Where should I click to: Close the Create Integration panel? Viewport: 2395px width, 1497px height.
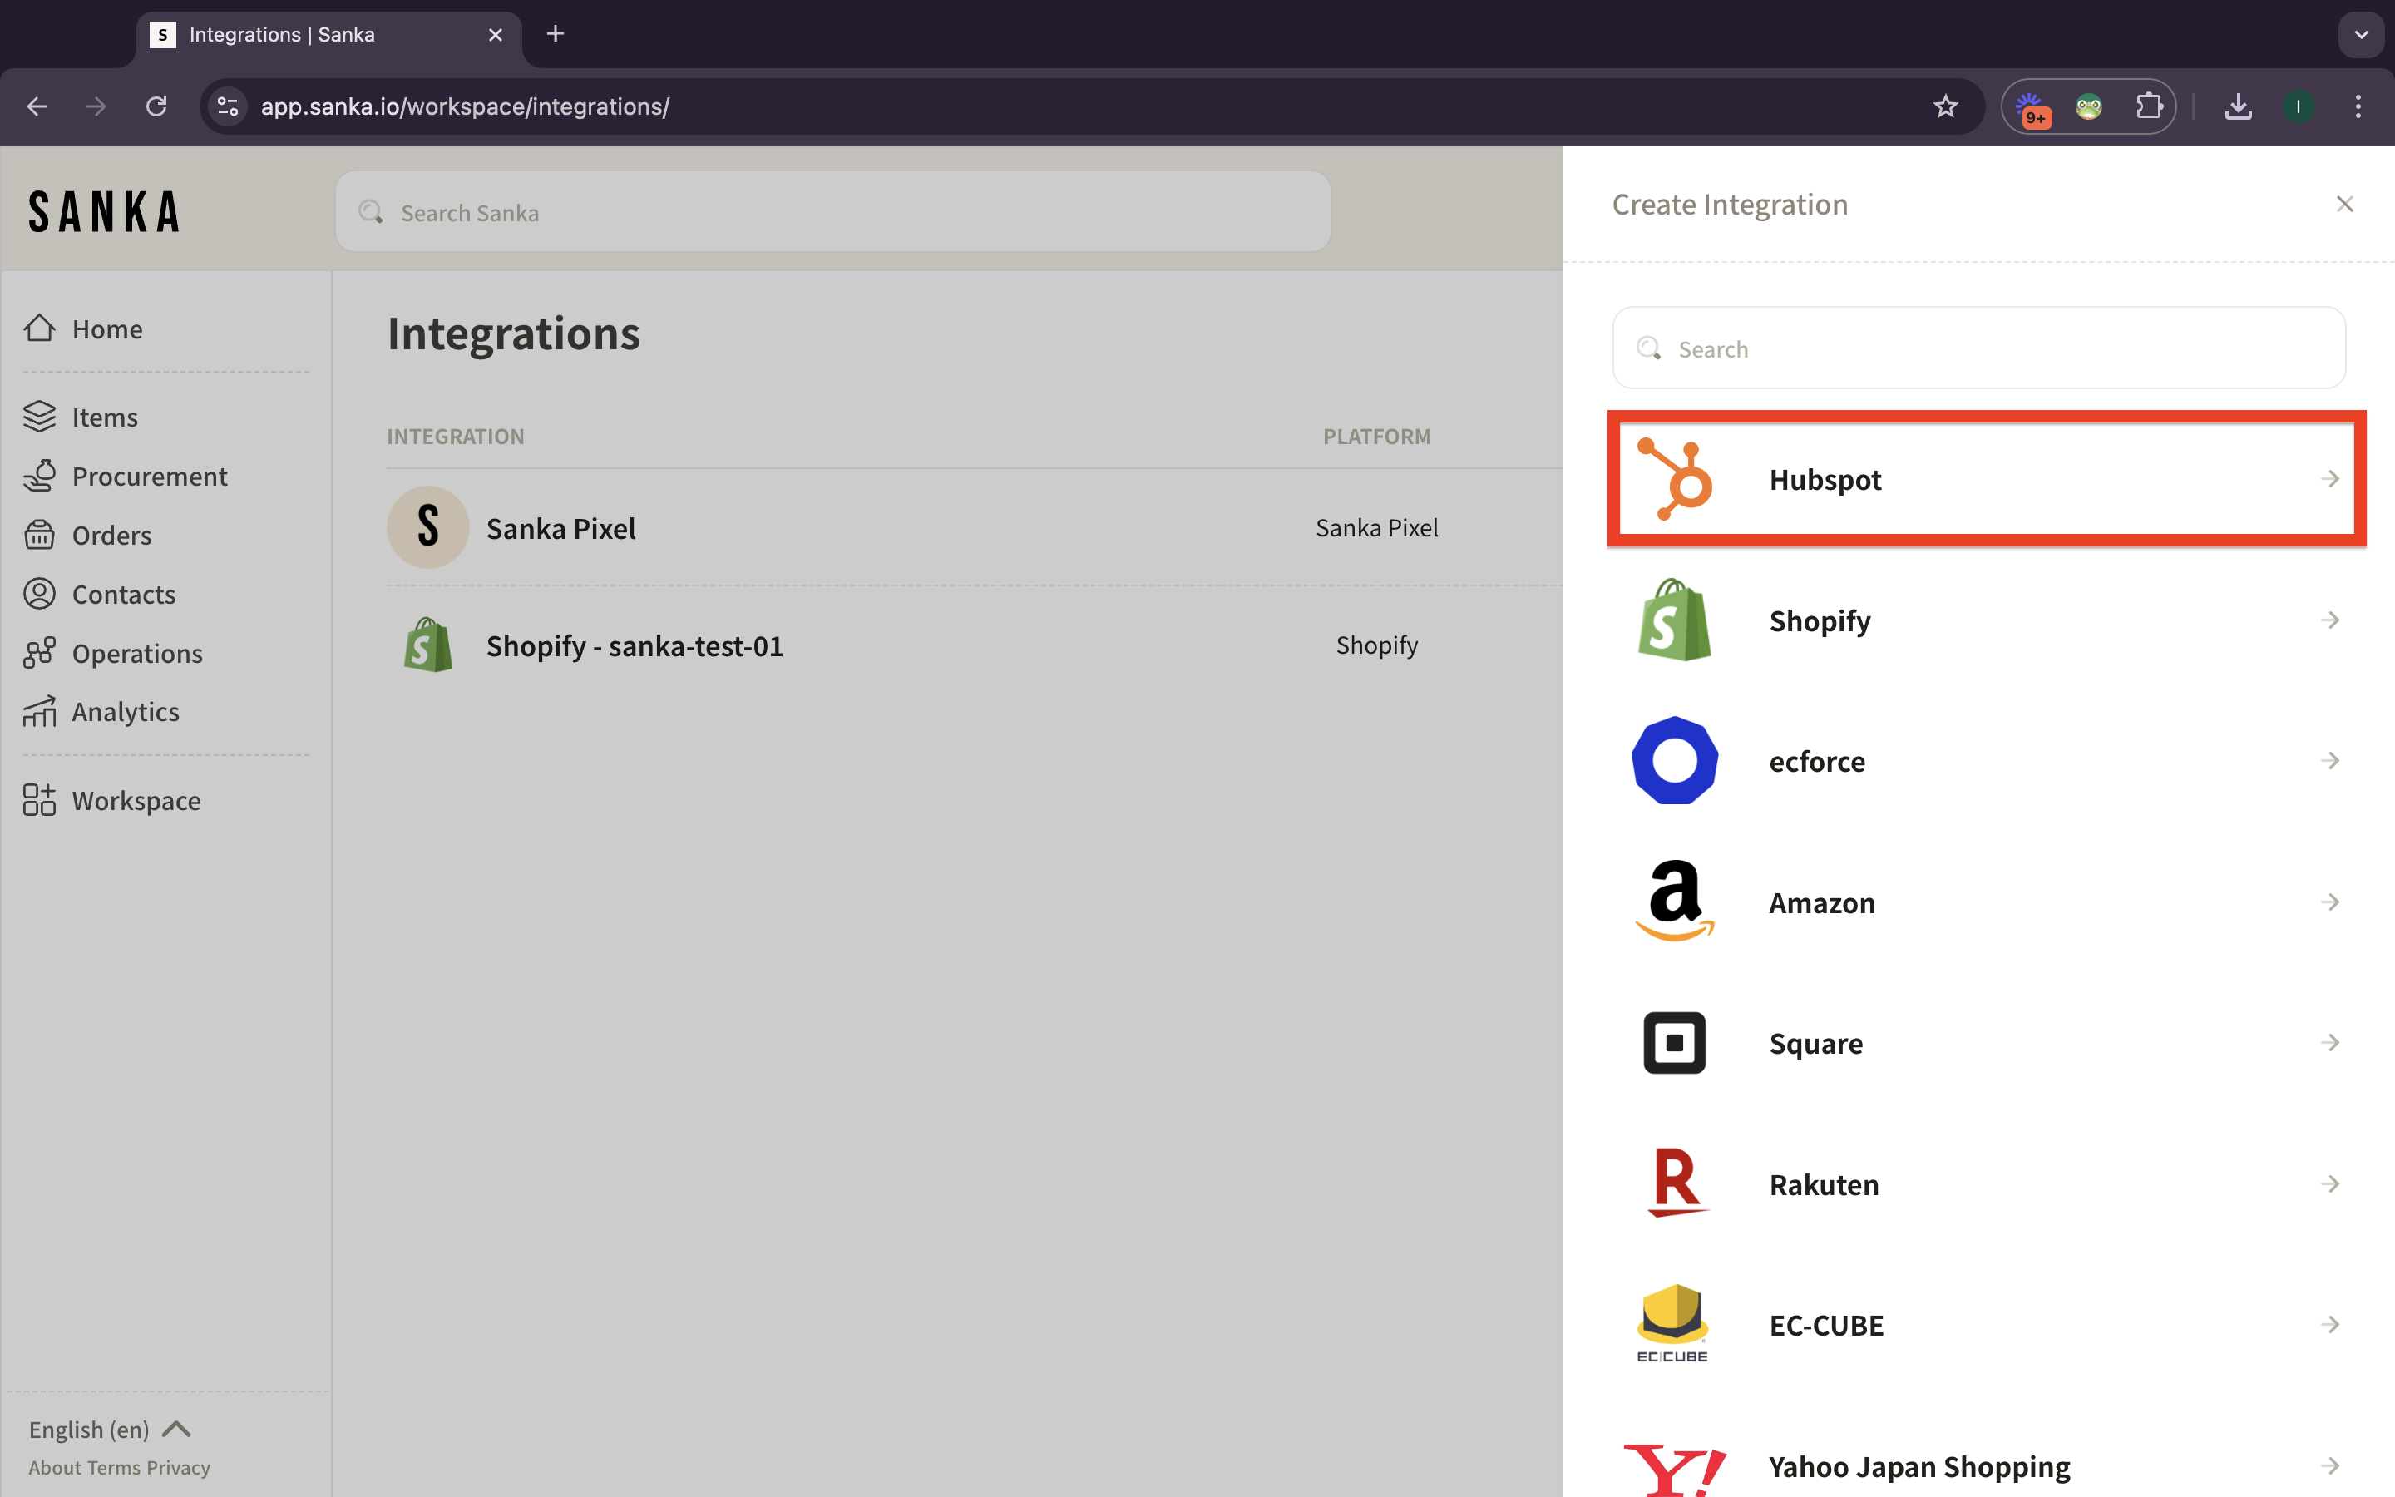coord(2344,205)
